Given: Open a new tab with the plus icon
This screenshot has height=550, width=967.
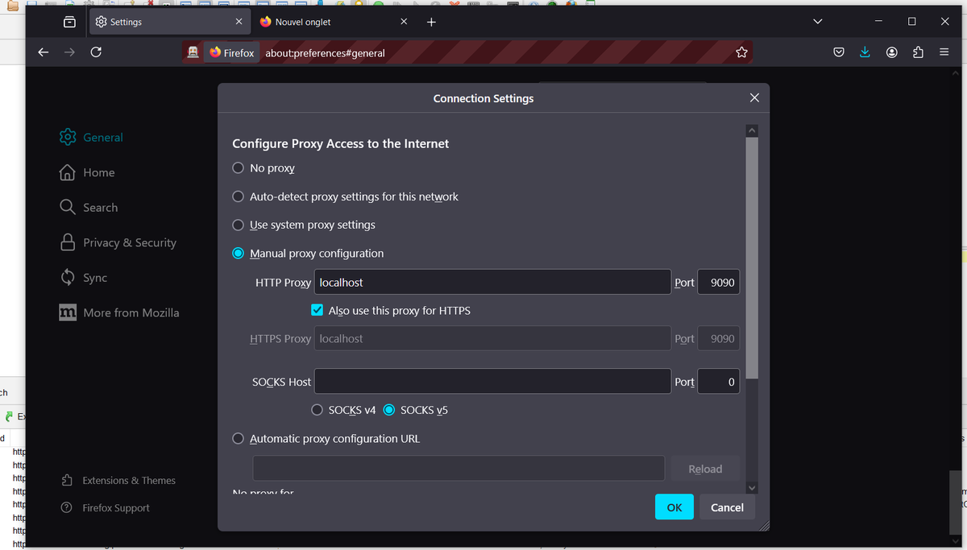Looking at the screenshot, I should (431, 22).
